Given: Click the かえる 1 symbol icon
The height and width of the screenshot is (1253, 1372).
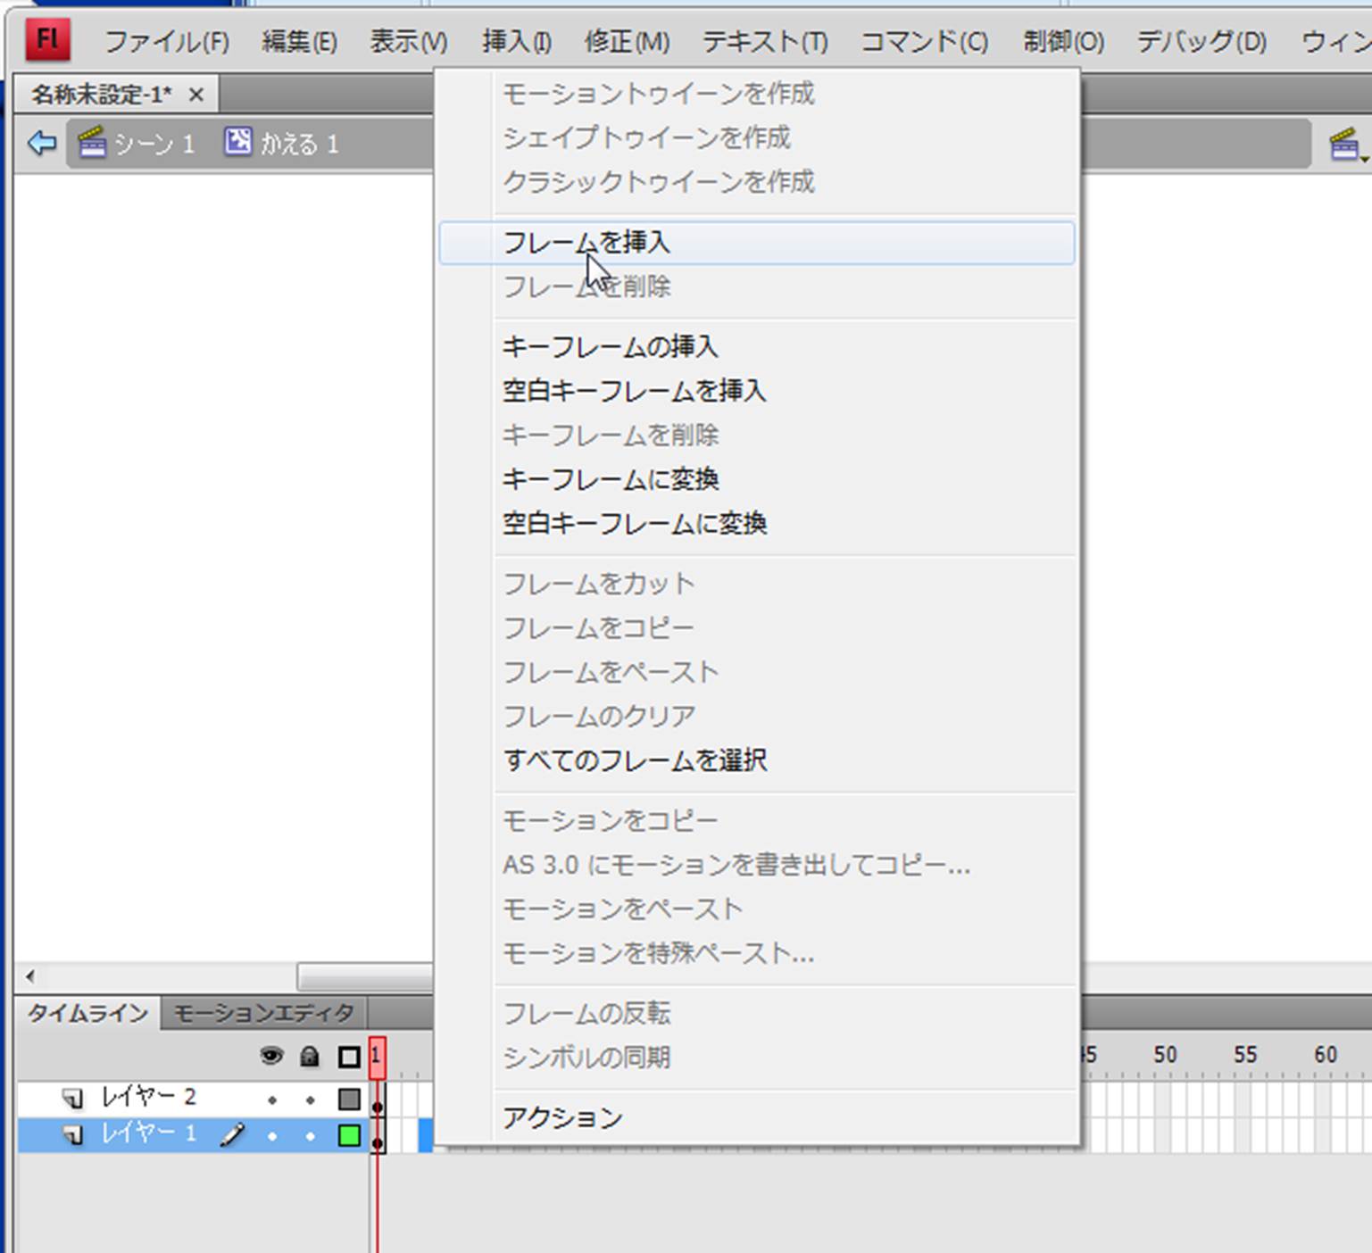Looking at the screenshot, I should (237, 142).
